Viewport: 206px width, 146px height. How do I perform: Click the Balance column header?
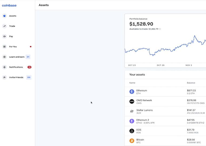[191, 83]
